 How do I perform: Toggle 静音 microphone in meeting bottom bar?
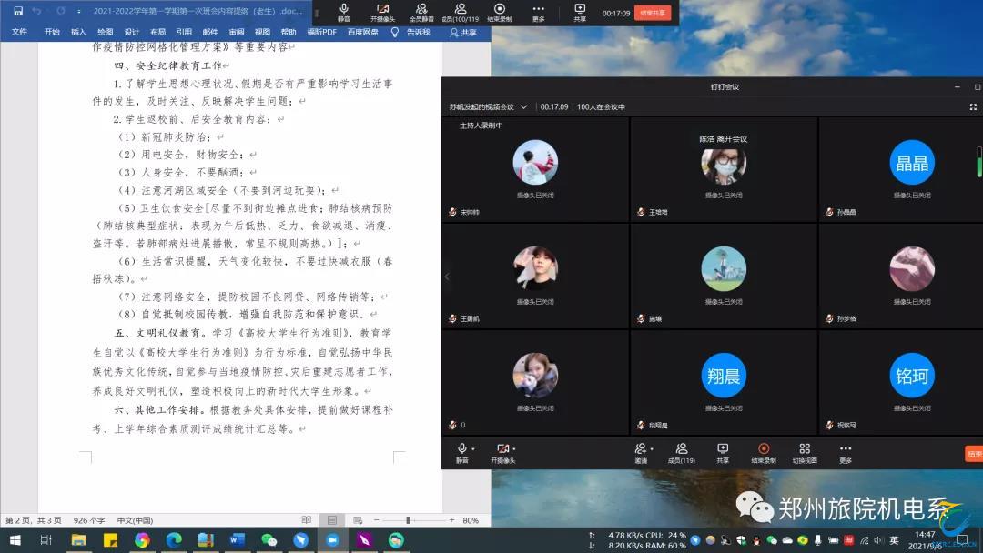tap(462, 452)
